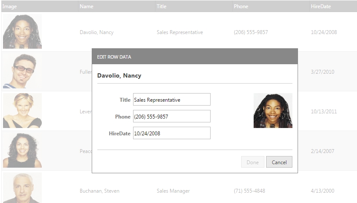
Task: Click Nancy Davolio's grid thumbnail photo
Action: (x=22, y=31)
